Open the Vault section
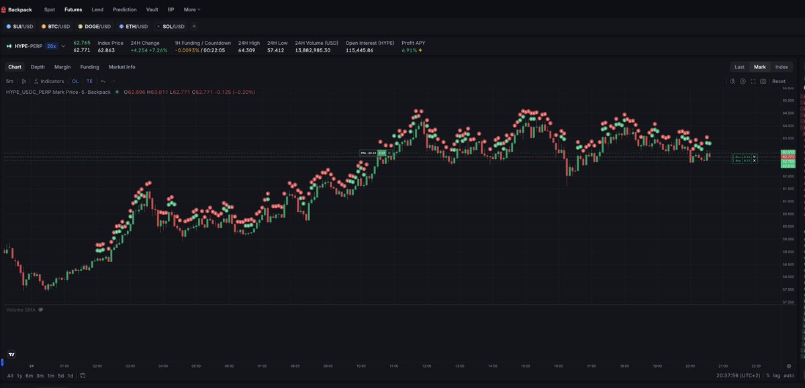The width and height of the screenshot is (805, 388). pyautogui.click(x=152, y=9)
